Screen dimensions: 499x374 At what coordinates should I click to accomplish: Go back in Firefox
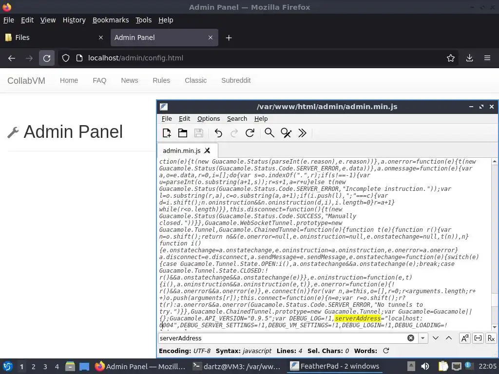point(12,58)
